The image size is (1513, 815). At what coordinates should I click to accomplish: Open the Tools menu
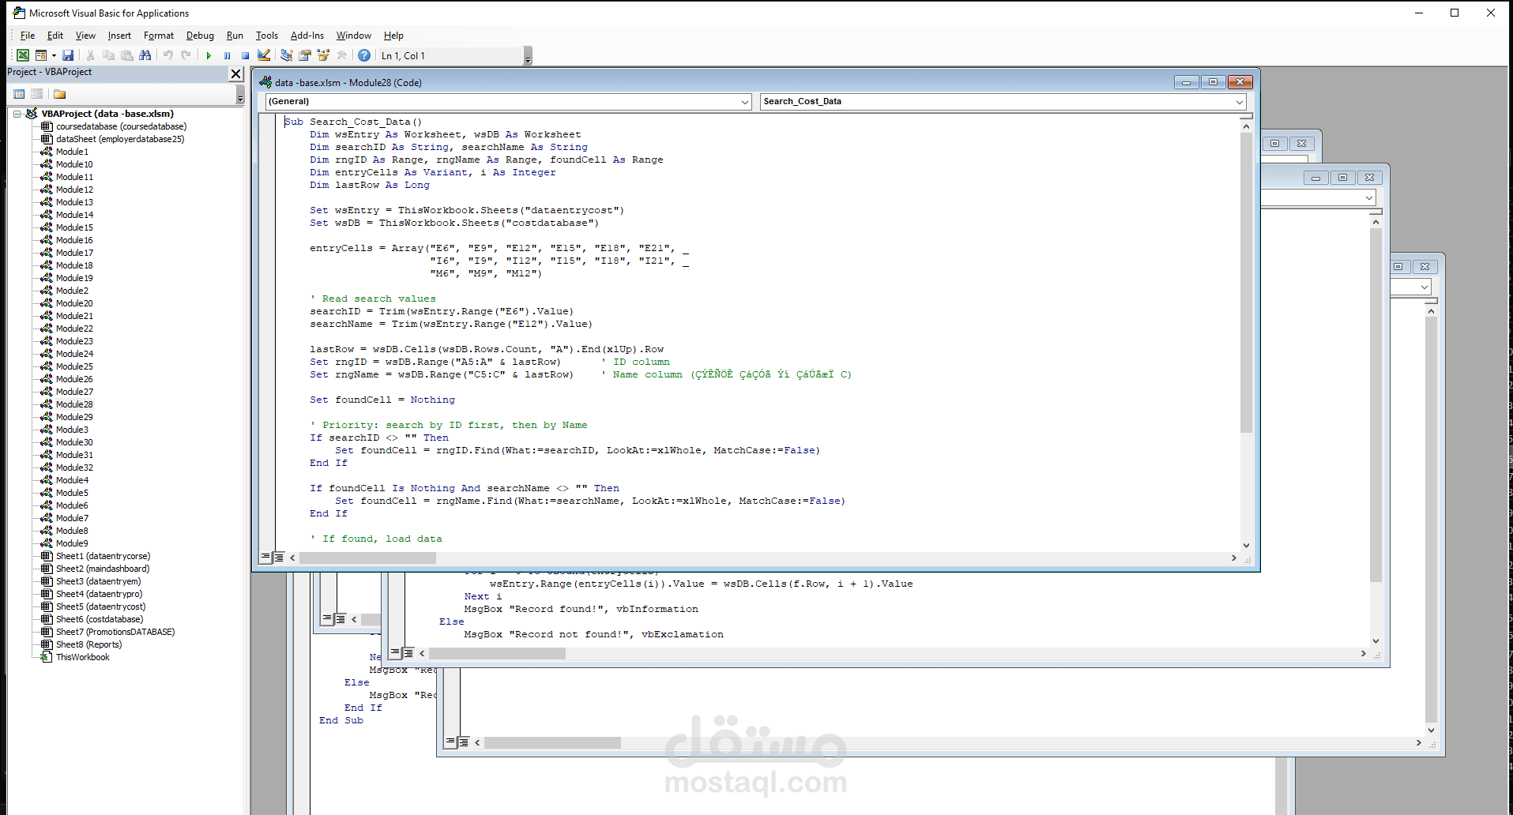pyautogui.click(x=266, y=36)
